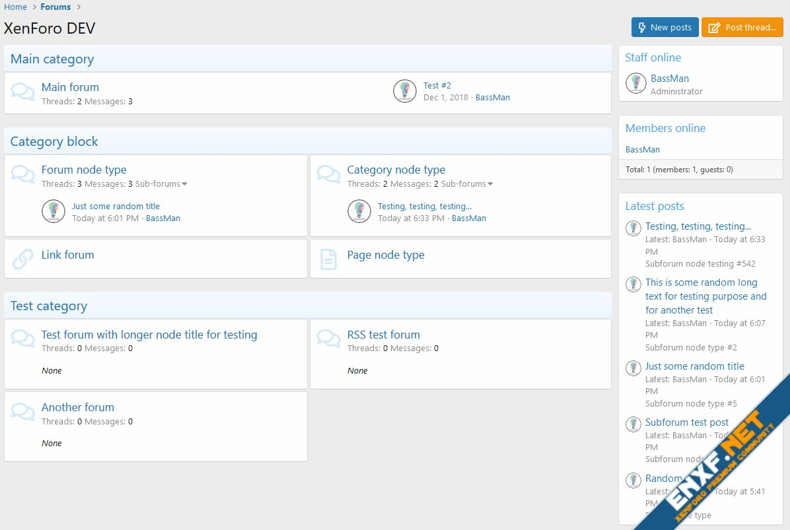Viewport: 790px width, 530px height.
Task: Click the Page node type document icon
Action: (x=328, y=259)
